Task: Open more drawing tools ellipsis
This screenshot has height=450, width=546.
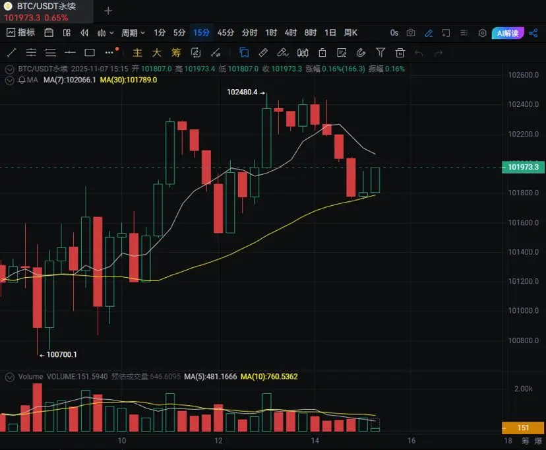Action: tap(109, 53)
